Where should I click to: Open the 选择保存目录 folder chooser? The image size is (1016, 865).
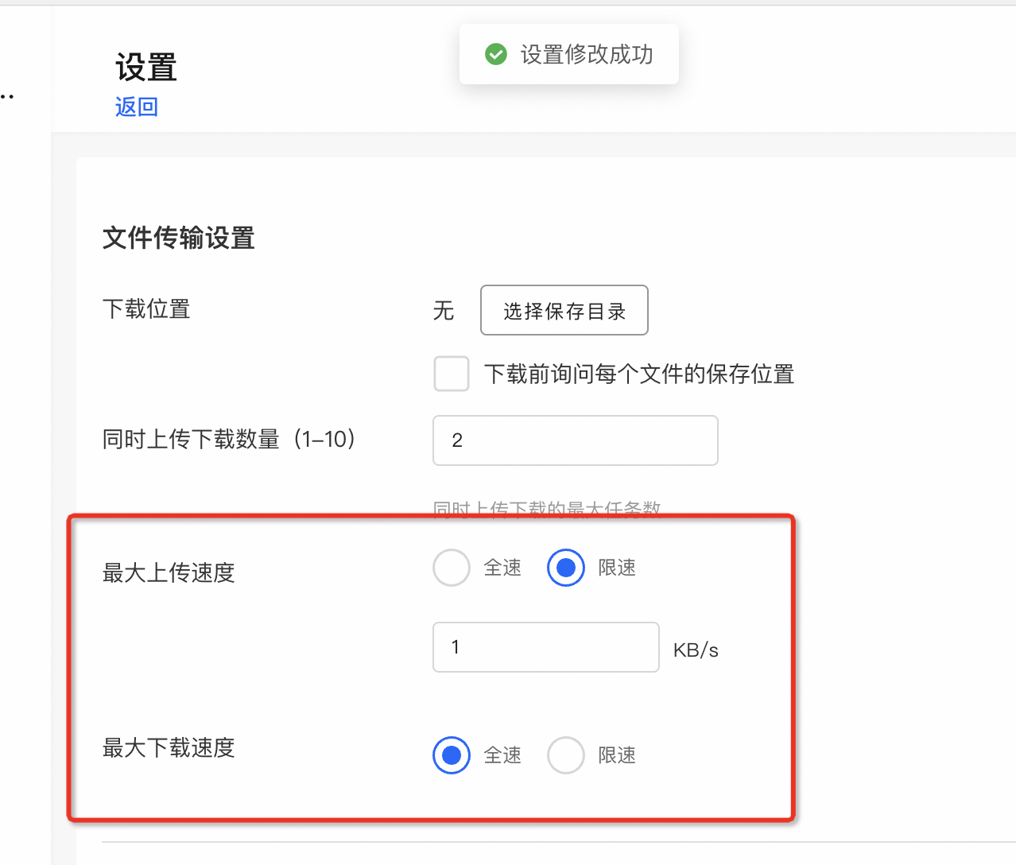click(x=564, y=310)
